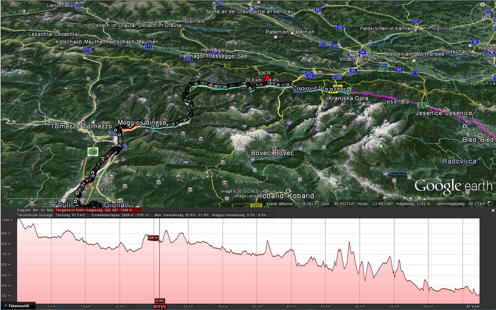Click the Jesenice red place dot
Image resolution: width=496 pixels, height=310 pixels.
click(x=446, y=109)
